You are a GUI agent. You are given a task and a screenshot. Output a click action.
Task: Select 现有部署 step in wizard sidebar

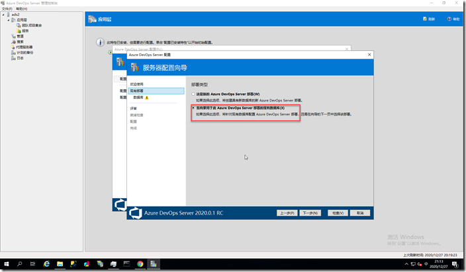point(156,91)
